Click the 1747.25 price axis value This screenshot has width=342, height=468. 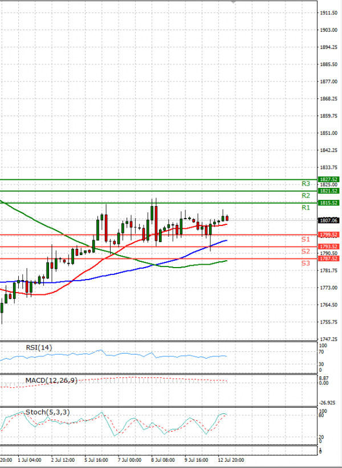328,339
